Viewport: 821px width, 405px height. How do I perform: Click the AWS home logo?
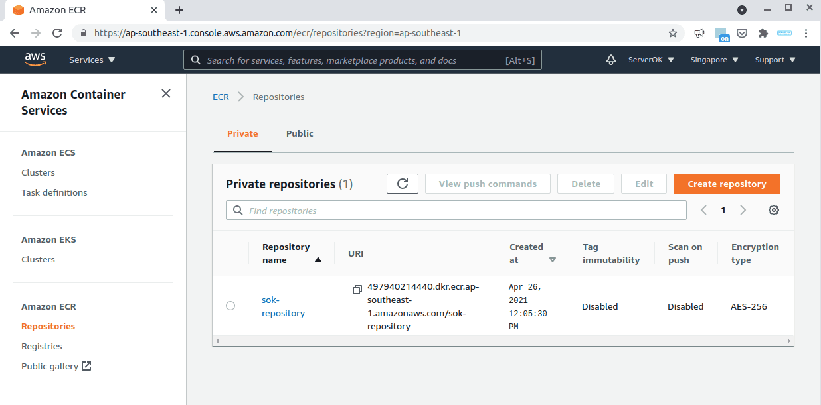click(x=35, y=60)
